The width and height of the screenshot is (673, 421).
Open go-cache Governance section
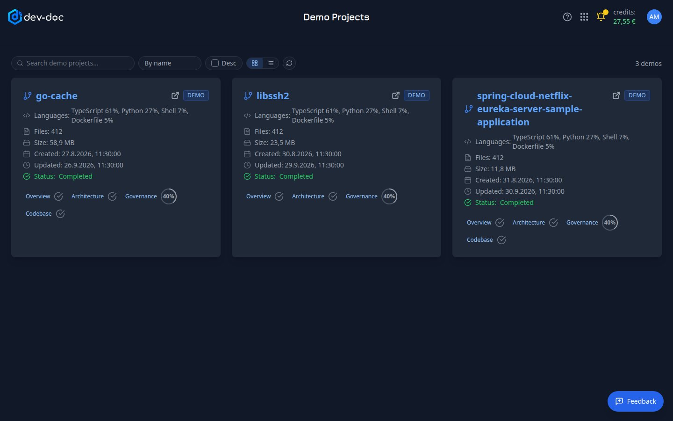coord(141,196)
